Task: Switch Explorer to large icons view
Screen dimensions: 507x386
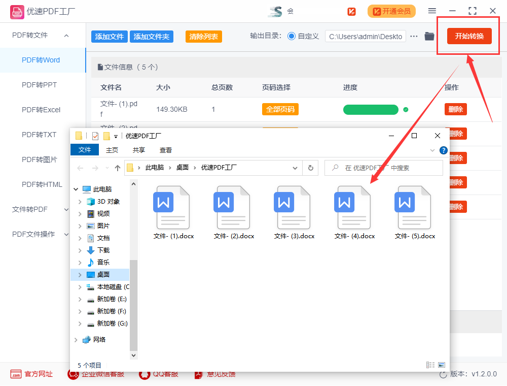Action: tap(442, 365)
